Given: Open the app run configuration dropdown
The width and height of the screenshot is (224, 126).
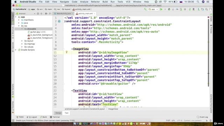Looking at the screenshot, I should tap(153, 9).
